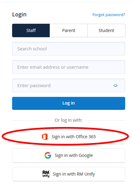Focus the Search school field
Image resolution: width=132 pixels, height=184 pixels.
click(69, 49)
